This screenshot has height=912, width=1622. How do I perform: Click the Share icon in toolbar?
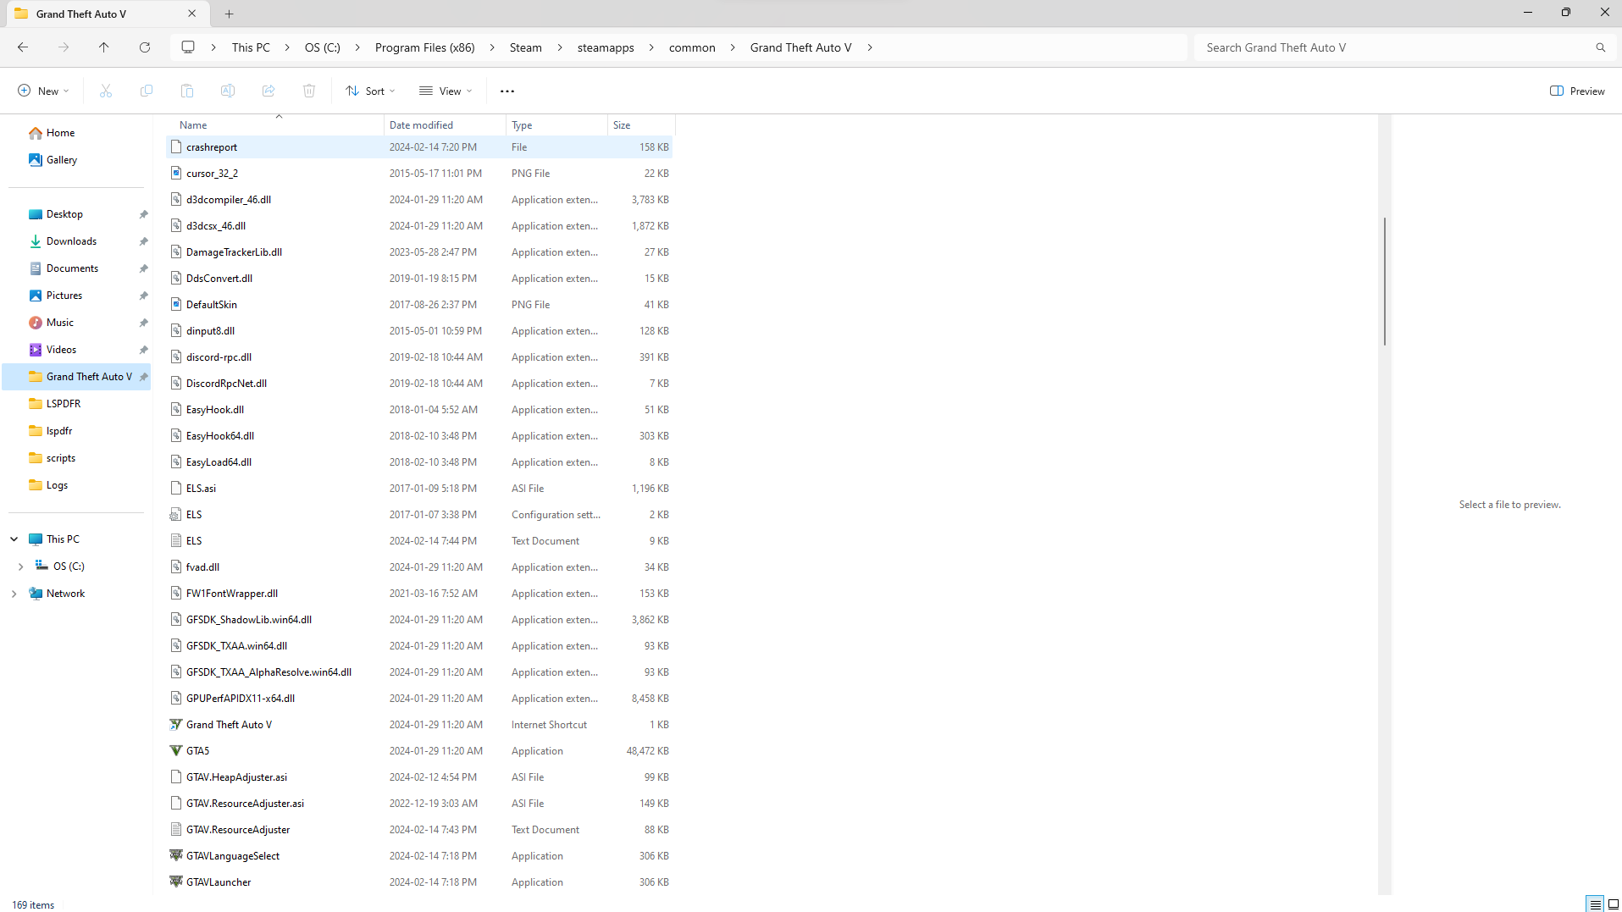tap(268, 91)
